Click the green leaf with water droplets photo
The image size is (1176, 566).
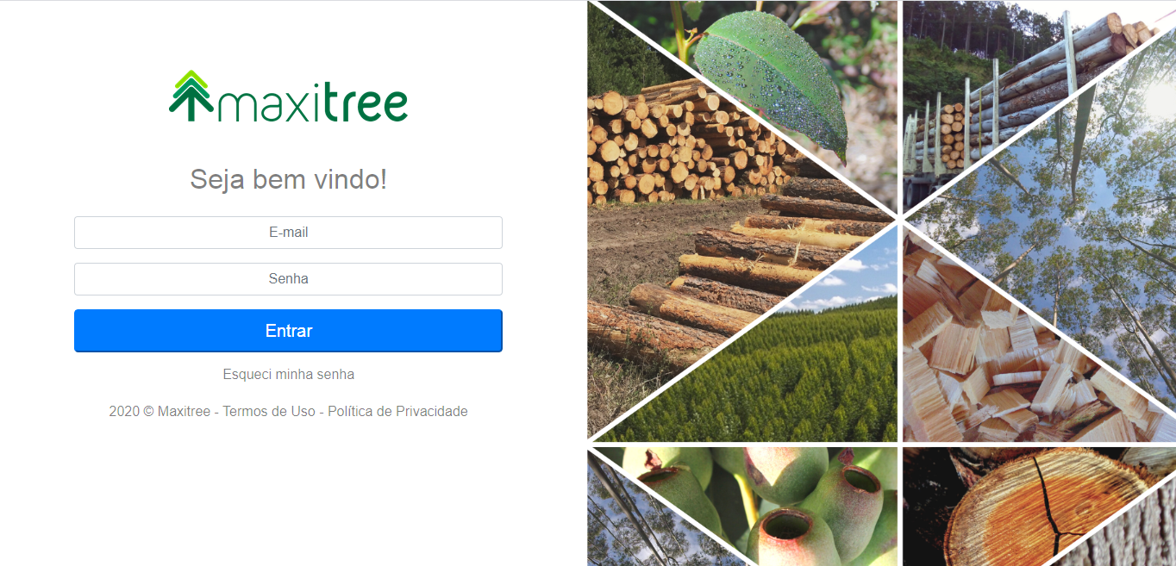[x=776, y=78]
